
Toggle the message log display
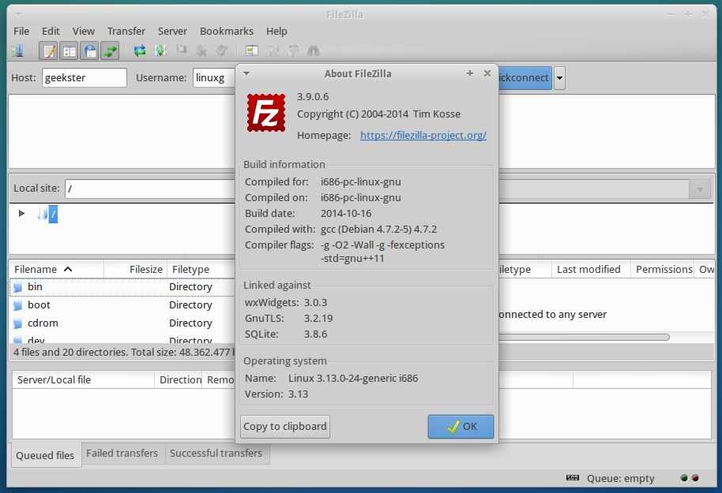pyautogui.click(x=48, y=50)
